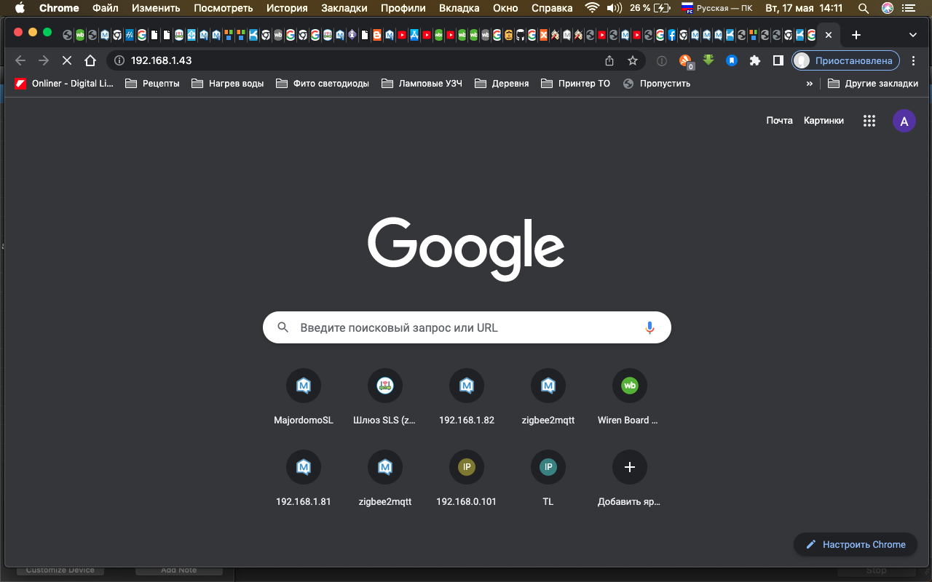This screenshot has width=932, height=582.
Task: Click the Google search box
Action: coord(467,327)
